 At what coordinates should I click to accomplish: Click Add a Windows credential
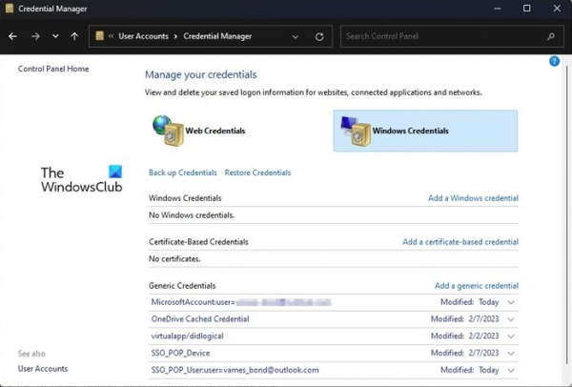tap(473, 198)
